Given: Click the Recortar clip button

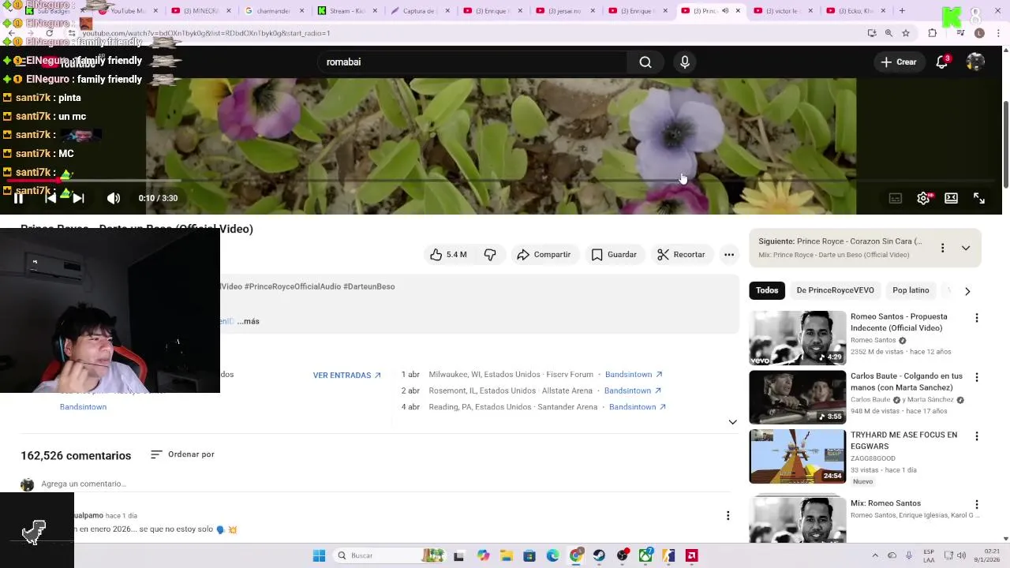Looking at the screenshot, I should pyautogui.click(x=681, y=255).
